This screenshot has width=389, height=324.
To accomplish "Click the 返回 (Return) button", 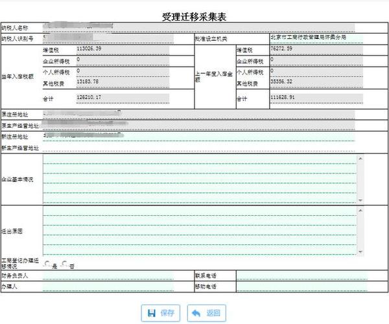I will pos(206,313).
